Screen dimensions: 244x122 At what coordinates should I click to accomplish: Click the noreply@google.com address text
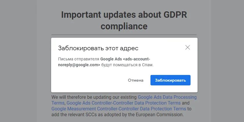coord(79,65)
